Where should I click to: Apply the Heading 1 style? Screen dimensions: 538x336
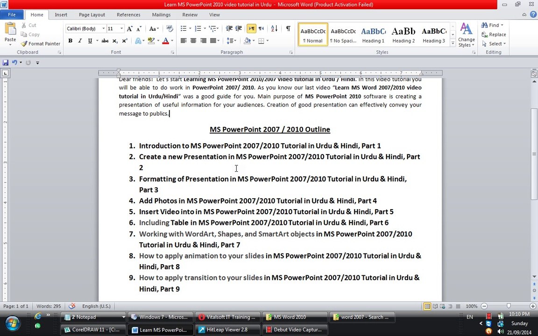point(373,35)
